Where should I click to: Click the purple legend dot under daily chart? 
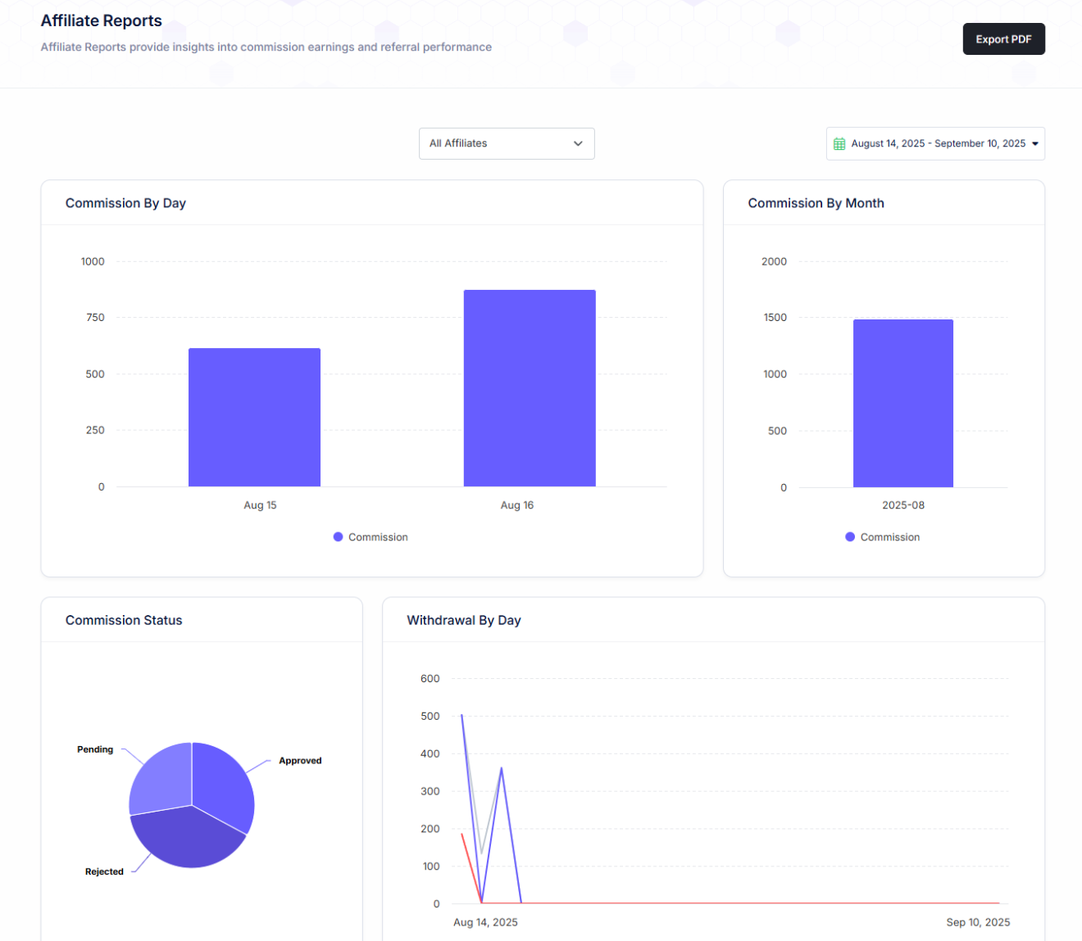coord(338,537)
